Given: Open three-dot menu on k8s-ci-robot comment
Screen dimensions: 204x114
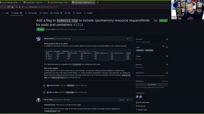Looking at the screenshot, I should [x=130, y=100].
